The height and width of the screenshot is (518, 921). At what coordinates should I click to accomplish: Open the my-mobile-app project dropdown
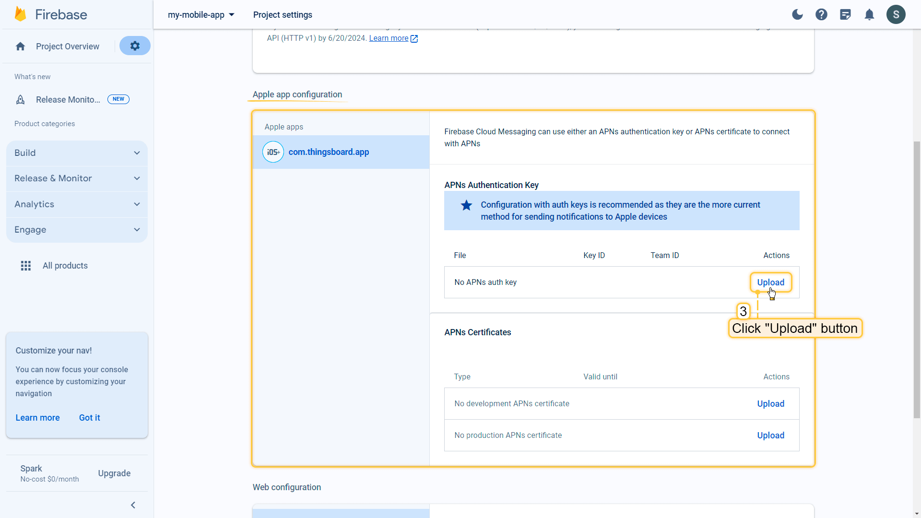[x=201, y=15]
